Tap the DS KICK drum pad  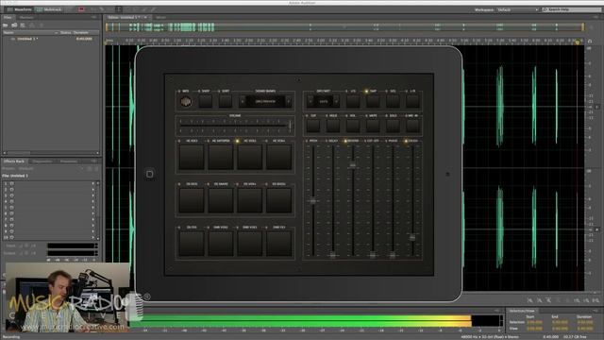tap(192, 200)
